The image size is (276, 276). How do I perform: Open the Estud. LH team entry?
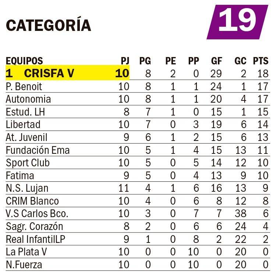pyautogui.click(x=25, y=112)
